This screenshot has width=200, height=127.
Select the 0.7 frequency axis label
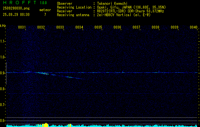pyautogui.click(x=3, y=104)
